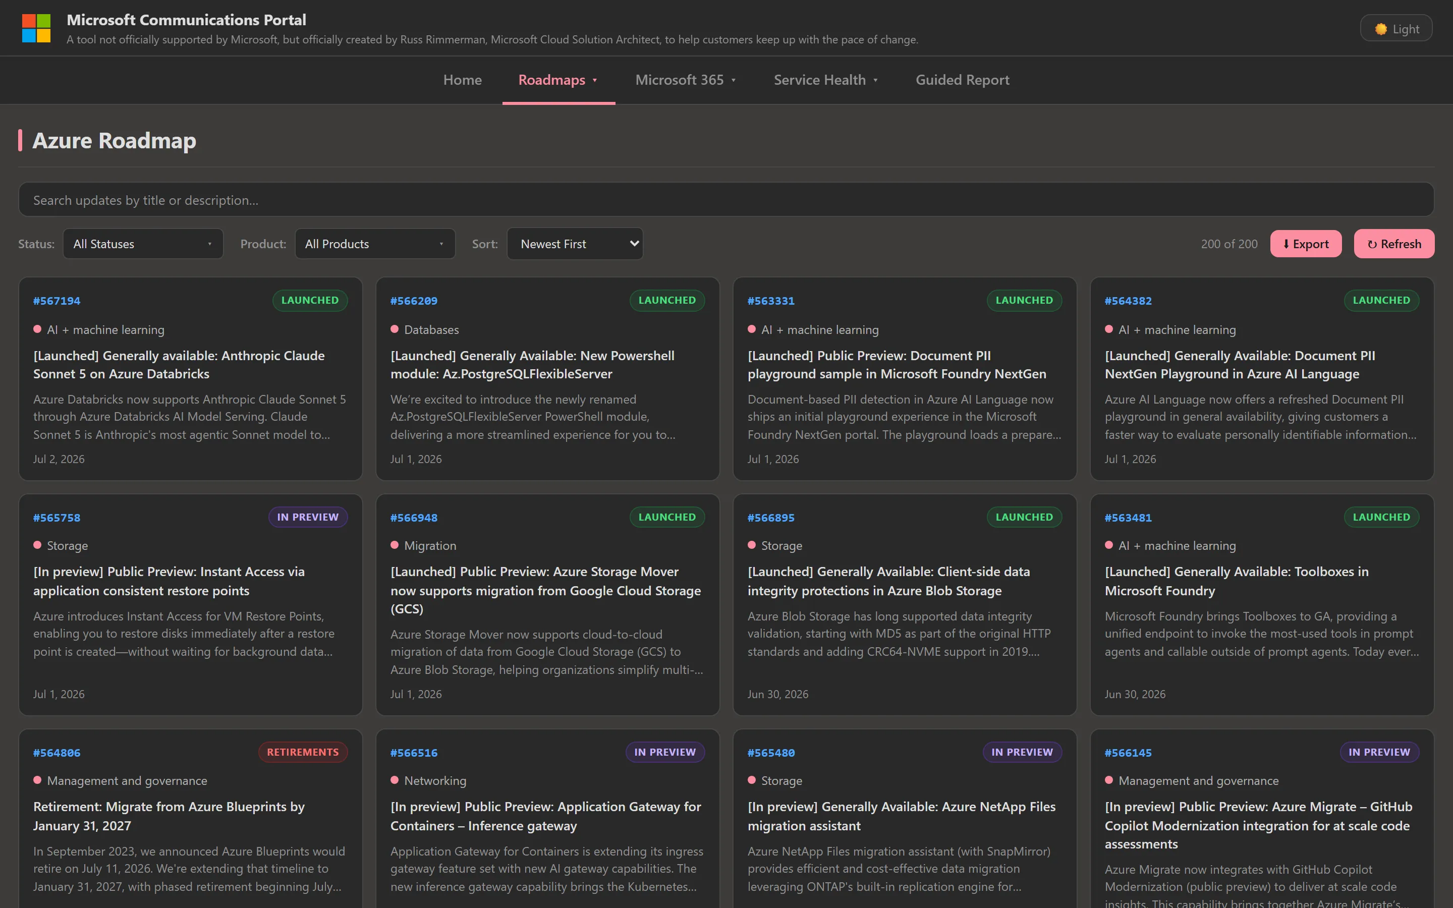Viewport: 1453px width, 908px height.
Task: Click the Anthropic Claude Sonnet 5 title
Action: (179, 365)
